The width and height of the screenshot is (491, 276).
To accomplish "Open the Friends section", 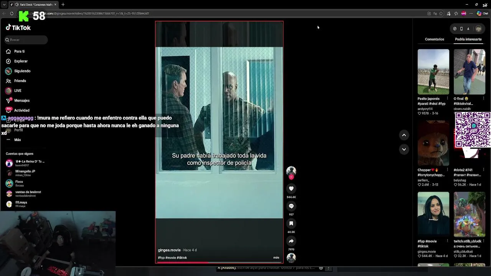I will [x=20, y=81].
